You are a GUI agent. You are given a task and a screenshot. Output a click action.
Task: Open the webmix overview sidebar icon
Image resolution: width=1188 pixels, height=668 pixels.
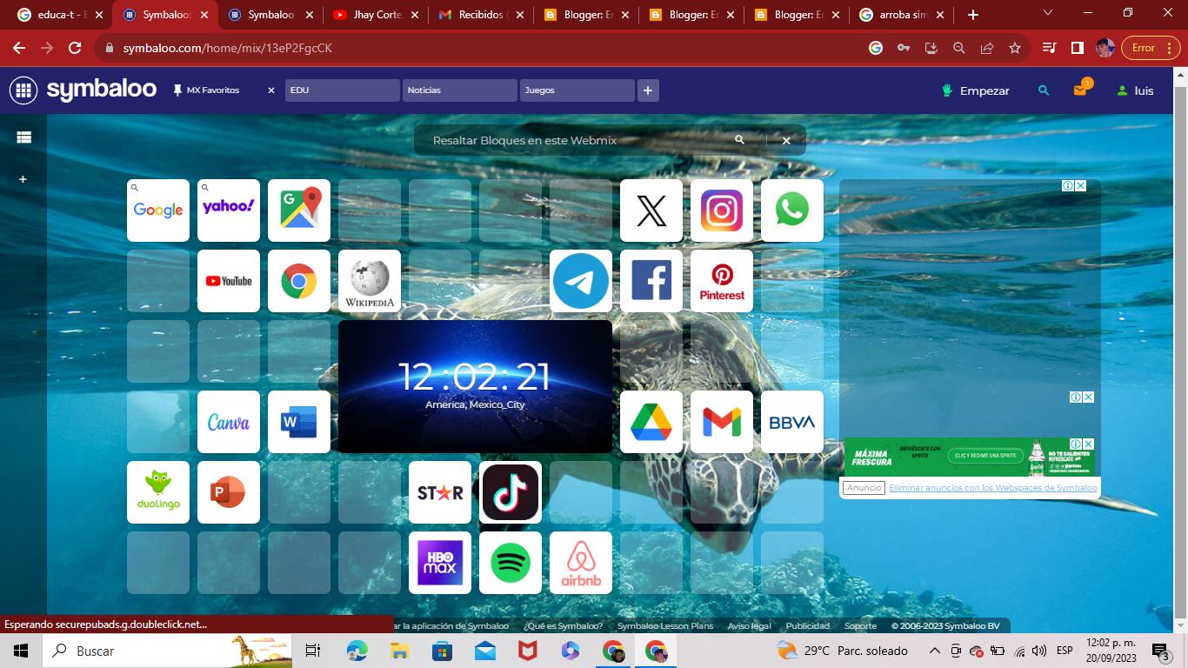23,137
